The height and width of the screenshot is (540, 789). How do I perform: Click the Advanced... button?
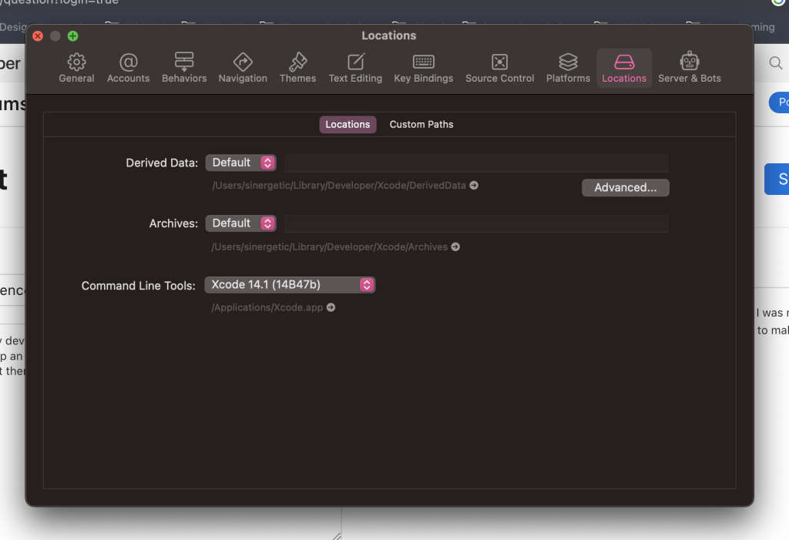pos(625,188)
